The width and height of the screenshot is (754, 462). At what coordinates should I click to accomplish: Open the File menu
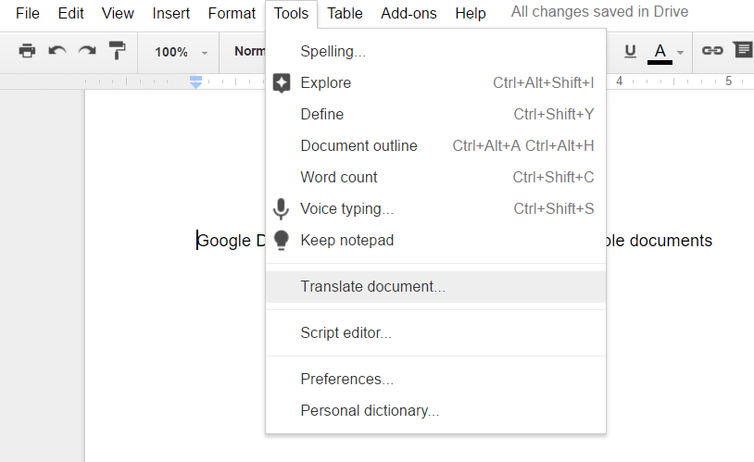(28, 14)
